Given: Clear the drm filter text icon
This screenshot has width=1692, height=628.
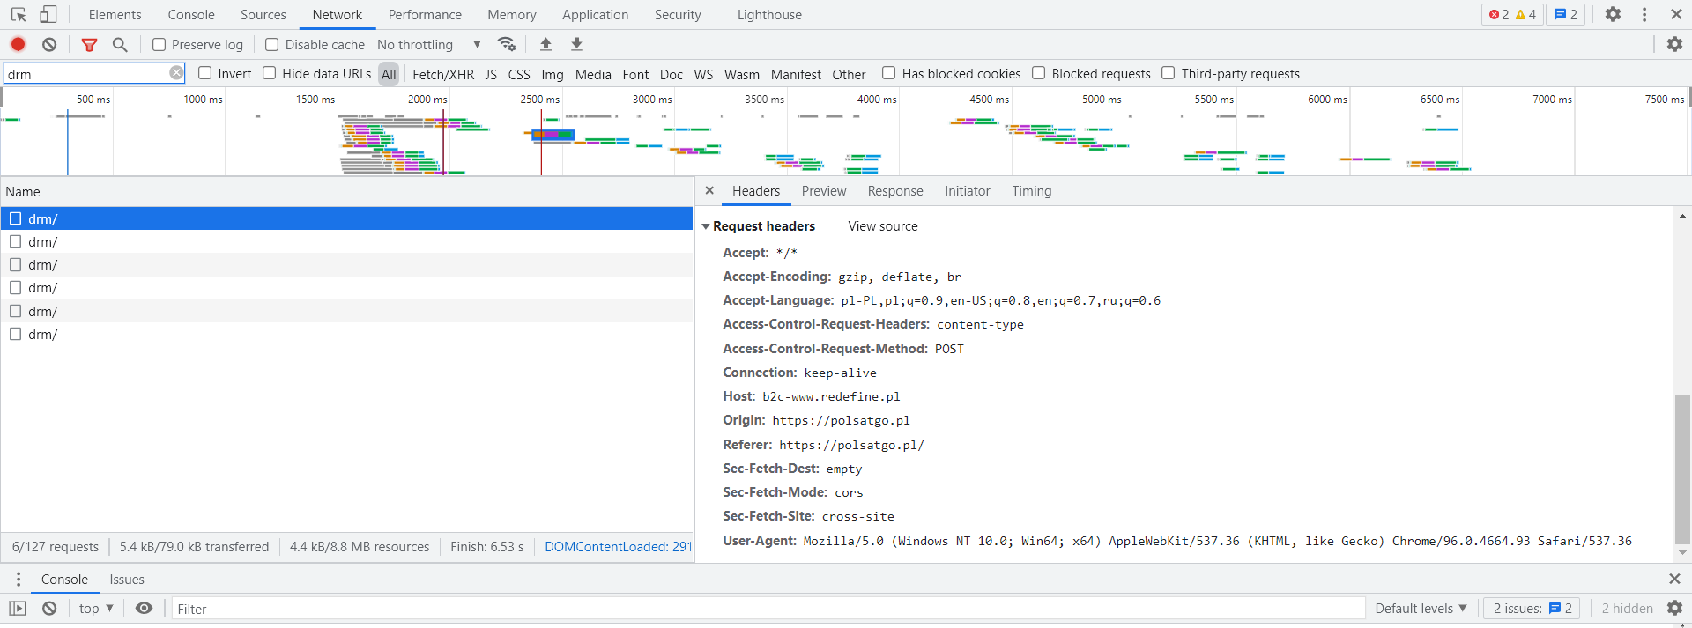Looking at the screenshot, I should click(176, 73).
